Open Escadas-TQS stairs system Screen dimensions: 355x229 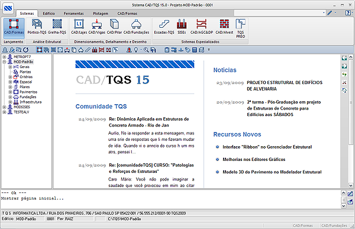[164, 27]
